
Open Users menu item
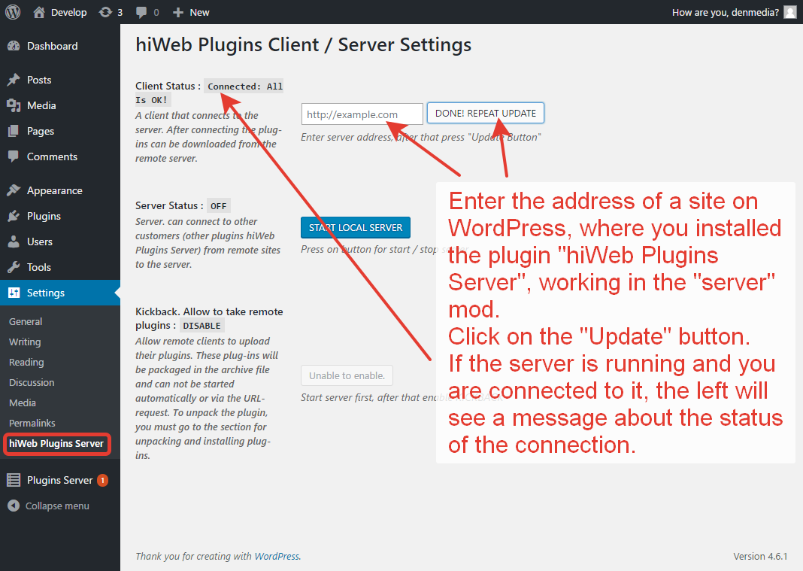point(60,242)
